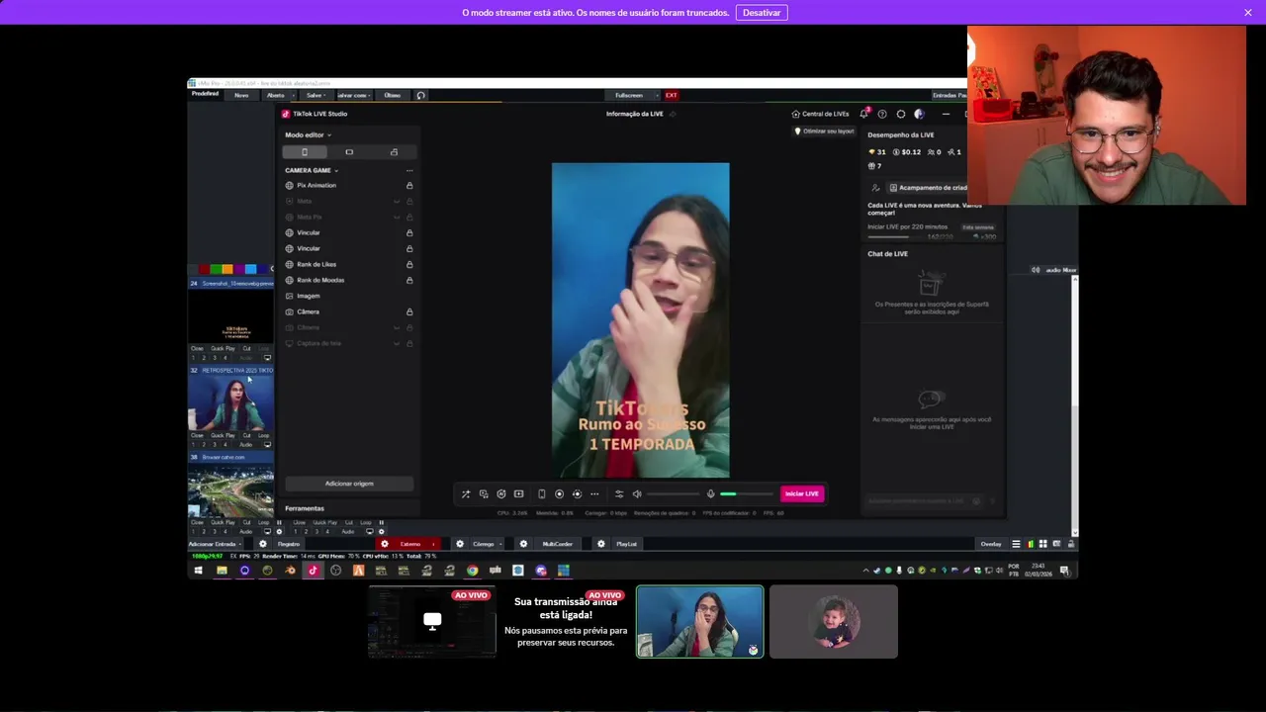
Task: Show the hidden Meta Pix source
Action: click(x=397, y=218)
